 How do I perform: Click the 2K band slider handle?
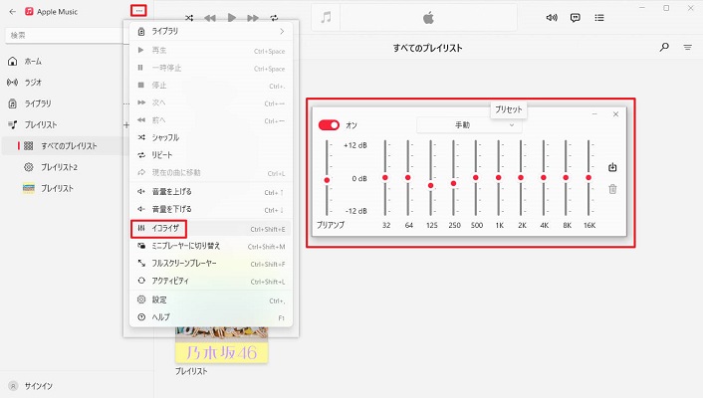pos(521,177)
